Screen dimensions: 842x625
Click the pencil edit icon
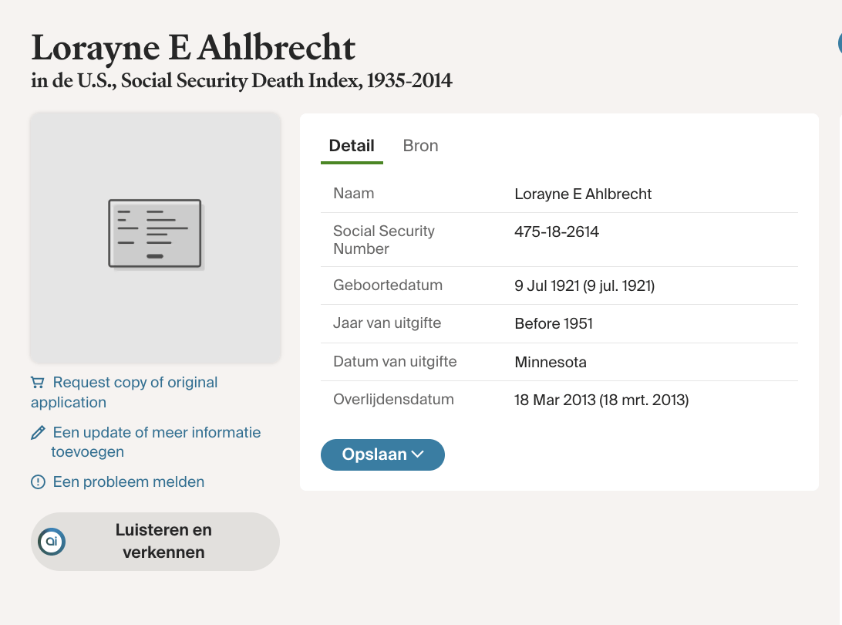pyautogui.click(x=38, y=433)
